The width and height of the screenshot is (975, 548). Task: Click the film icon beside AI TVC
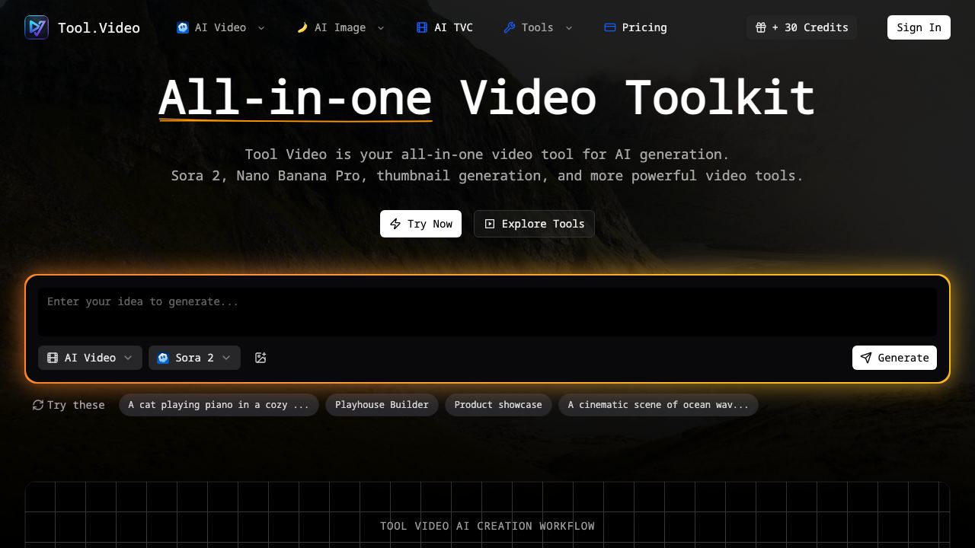coord(422,27)
